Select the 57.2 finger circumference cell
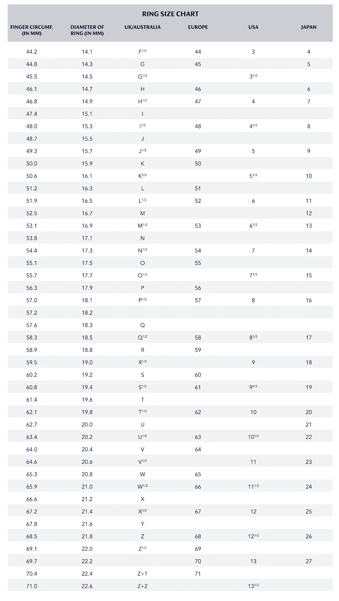The width and height of the screenshot is (339, 601). pyautogui.click(x=32, y=313)
